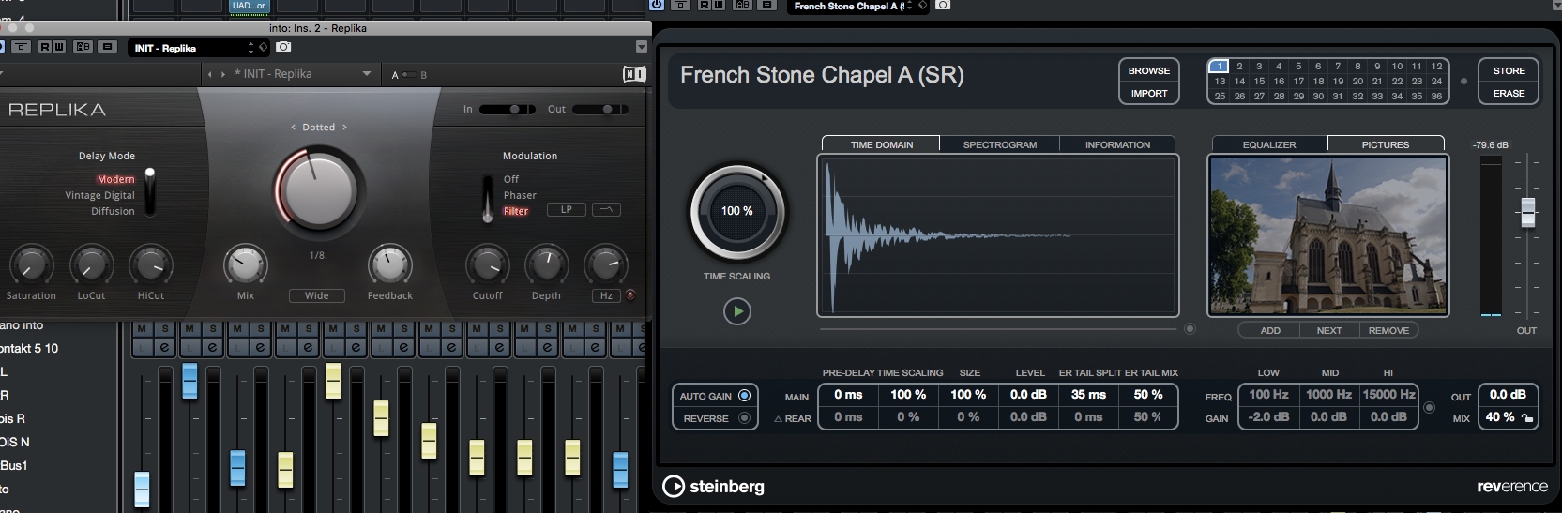Select program slot 36
Image resolution: width=1562 pixels, height=513 pixels.
click(x=1436, y=96)
